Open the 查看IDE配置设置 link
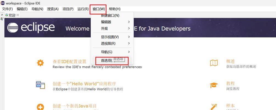The height and width of the screenshot is (110, 276). click(69, 62)
